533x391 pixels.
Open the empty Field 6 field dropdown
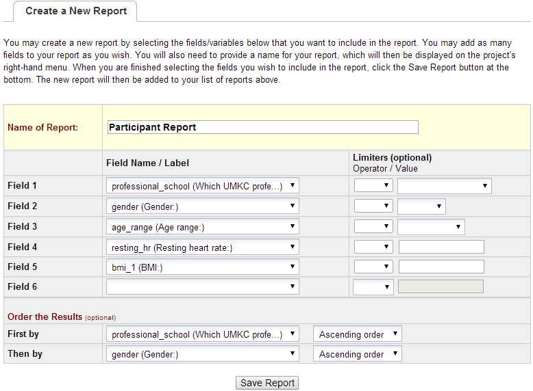[x=203, y=287]
